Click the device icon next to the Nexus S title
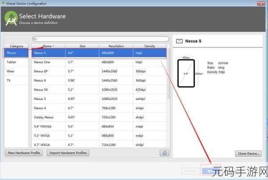 [x=179, y=41]
